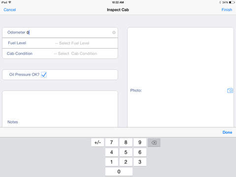Tap the 7 key on keypad
Screen dimensions: 236x177
[112, 143]
